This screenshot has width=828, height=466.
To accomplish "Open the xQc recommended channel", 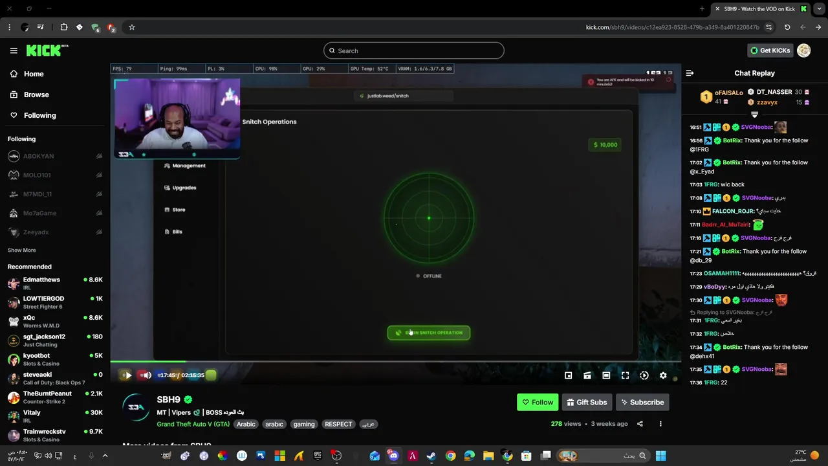I will (x=55, y=322).
